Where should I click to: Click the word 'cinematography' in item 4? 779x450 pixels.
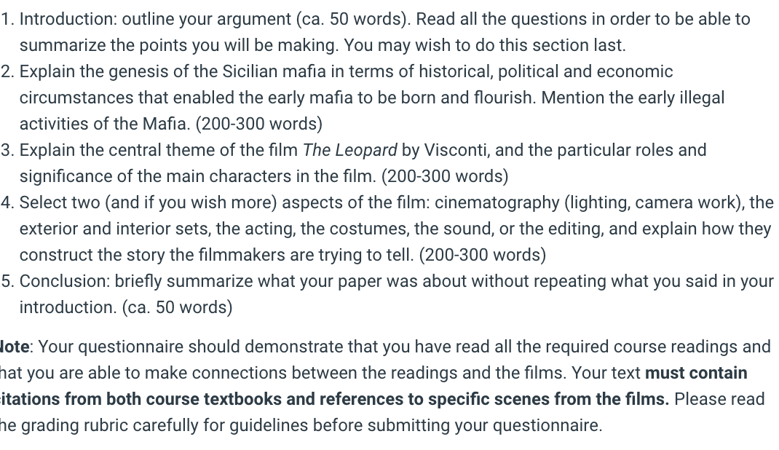click(497, 202)
